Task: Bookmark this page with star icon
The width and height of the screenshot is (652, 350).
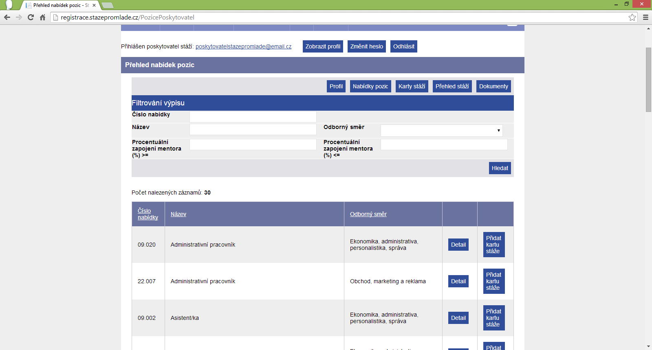Action: [632, 17]
